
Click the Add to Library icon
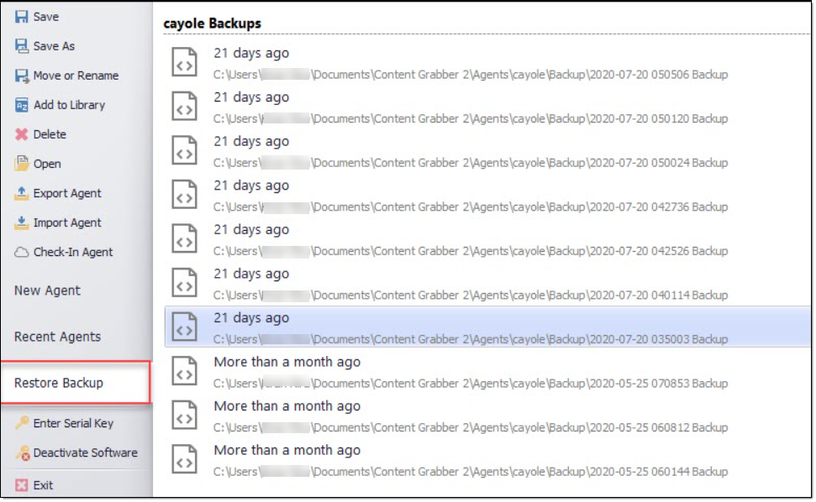22,105
